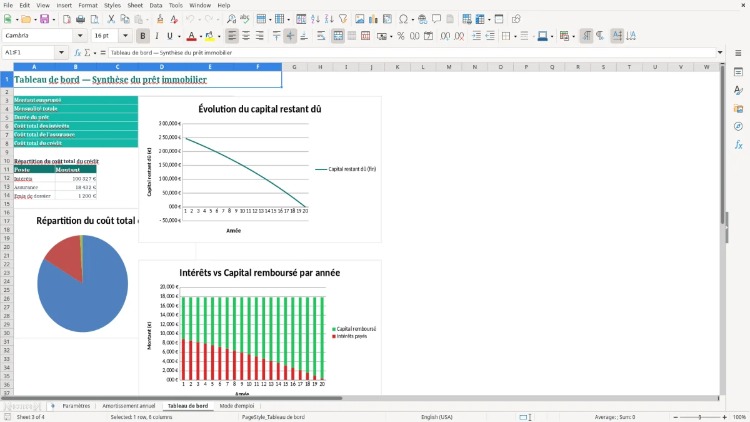
Task: Toggle Merge and Center Cells
Action: coord(338,36)
